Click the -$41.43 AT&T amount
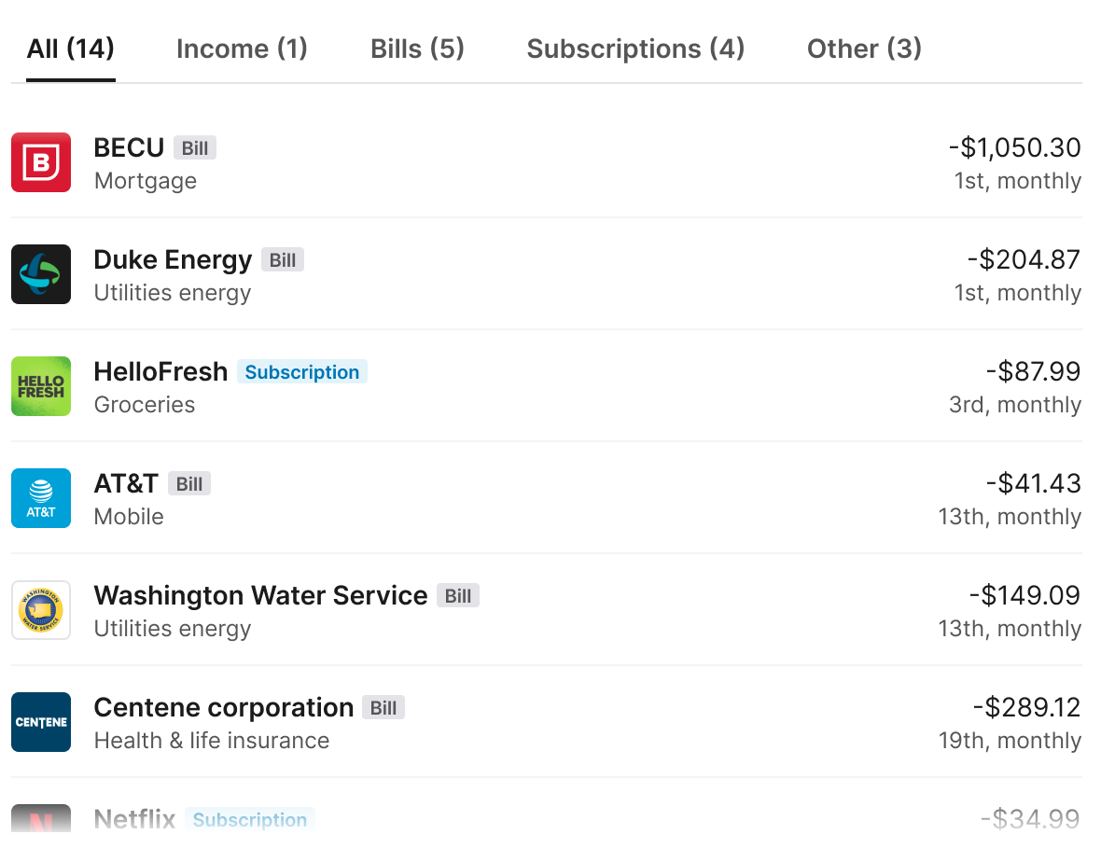 1034,483
